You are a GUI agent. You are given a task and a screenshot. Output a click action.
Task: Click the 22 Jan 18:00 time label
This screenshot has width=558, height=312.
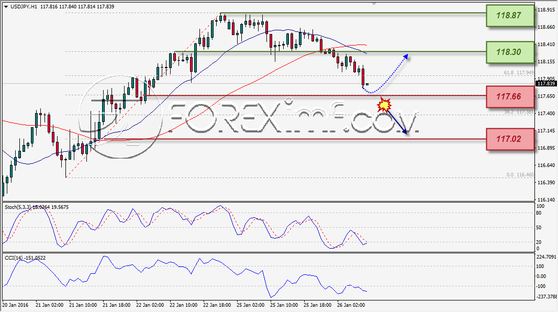pos(217,305)
